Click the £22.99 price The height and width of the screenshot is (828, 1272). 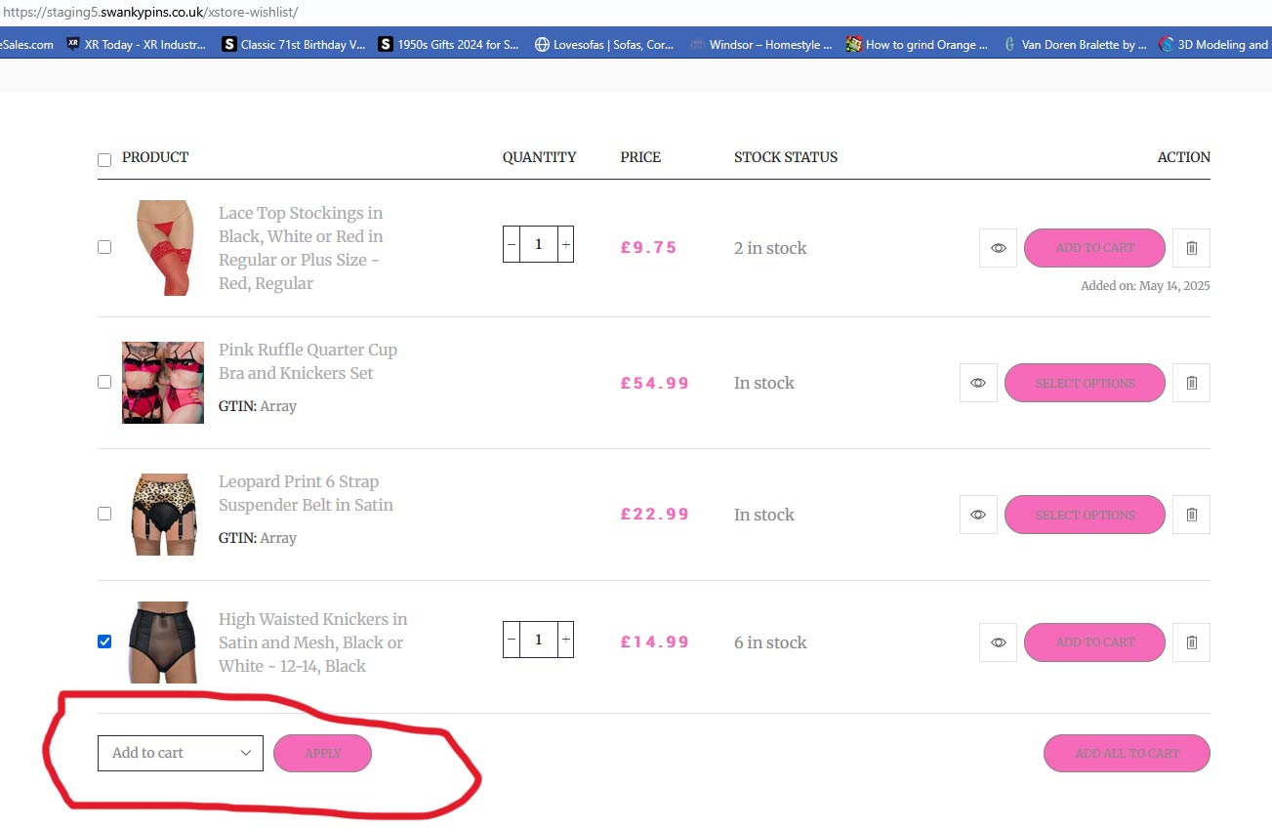pos(655,515)
